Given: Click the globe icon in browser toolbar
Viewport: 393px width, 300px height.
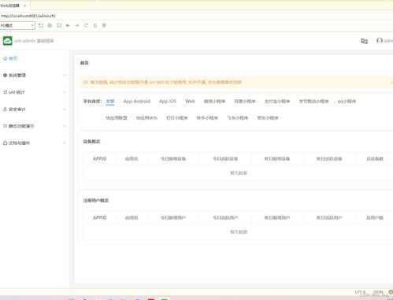Looking at the screenshot, I should pyautogui.click(x=50, y=25).
